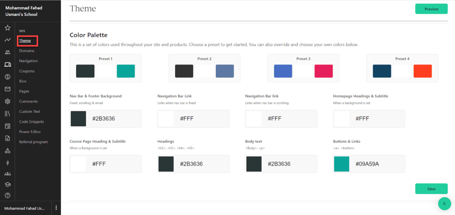Open the calendar icon in sidebar

[8, 126]
